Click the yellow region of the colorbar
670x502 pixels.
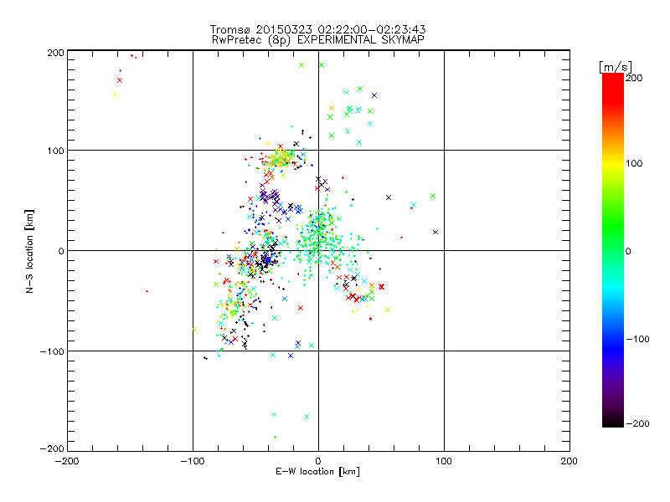[613, 164]
